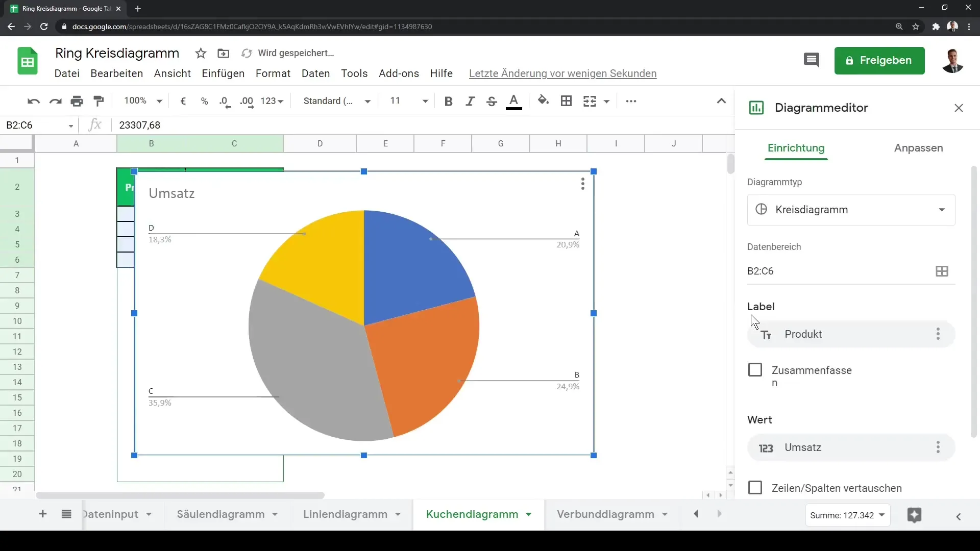980x551 pixels.
Task: Open the name box B2:C6 dropdown
Action: tap(71, 126)
